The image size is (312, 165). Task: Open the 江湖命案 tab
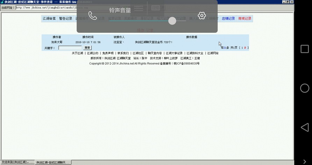coord(49,18)
